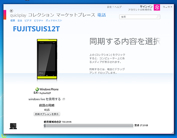
Task: Minimize the Zune window
Action: (166, 7)
